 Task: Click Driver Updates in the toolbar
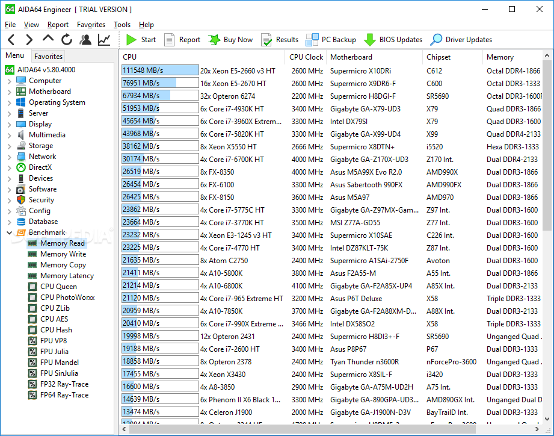pos(461,40)
